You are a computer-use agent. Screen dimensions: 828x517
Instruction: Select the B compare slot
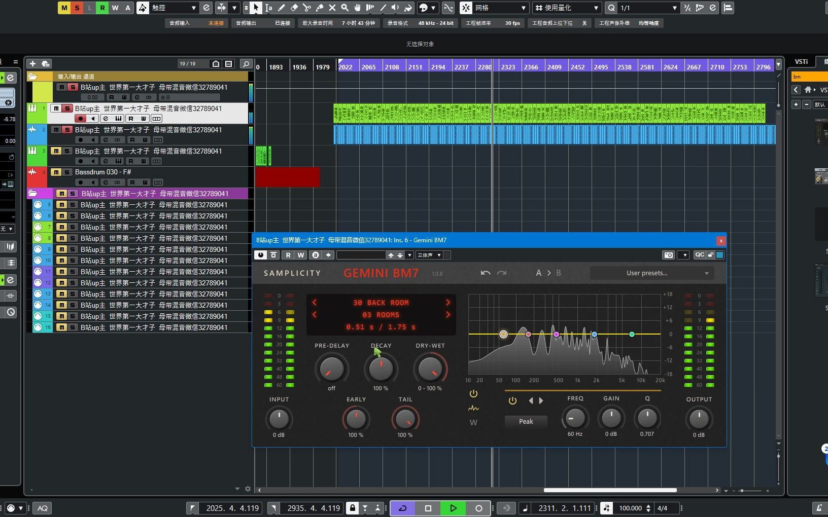[x=559, y=273]
